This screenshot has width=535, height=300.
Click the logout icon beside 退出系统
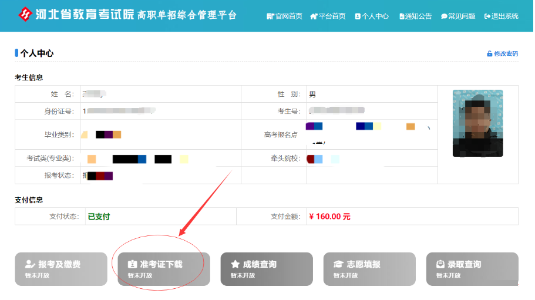coord(487,16)
